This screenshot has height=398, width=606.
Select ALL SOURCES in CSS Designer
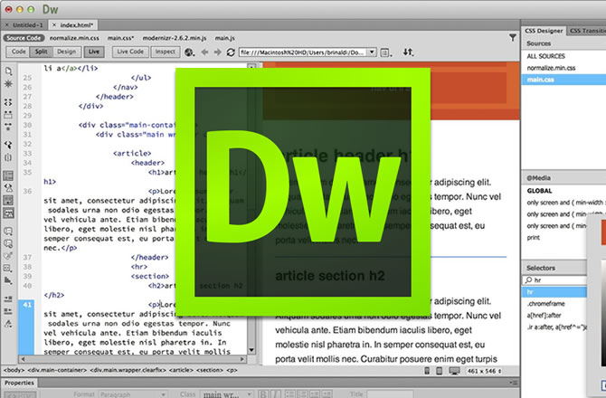(x=545, y=56)
